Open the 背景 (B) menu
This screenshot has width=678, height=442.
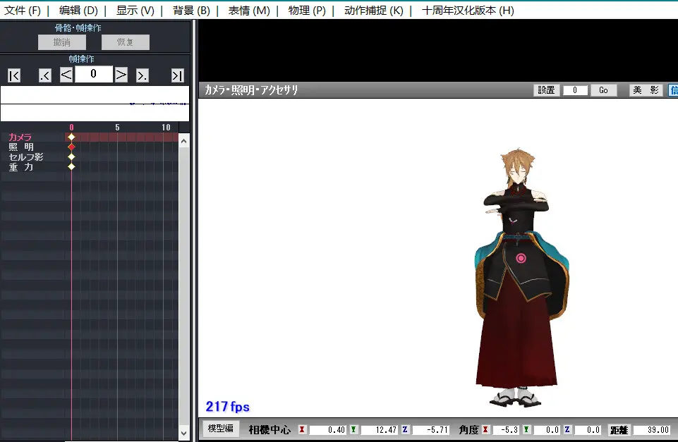tap(191, 11)
